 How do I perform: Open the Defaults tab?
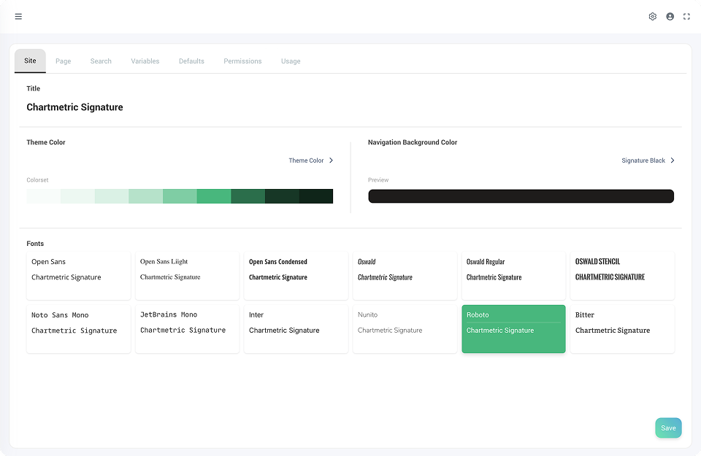[x=191, y=61]
